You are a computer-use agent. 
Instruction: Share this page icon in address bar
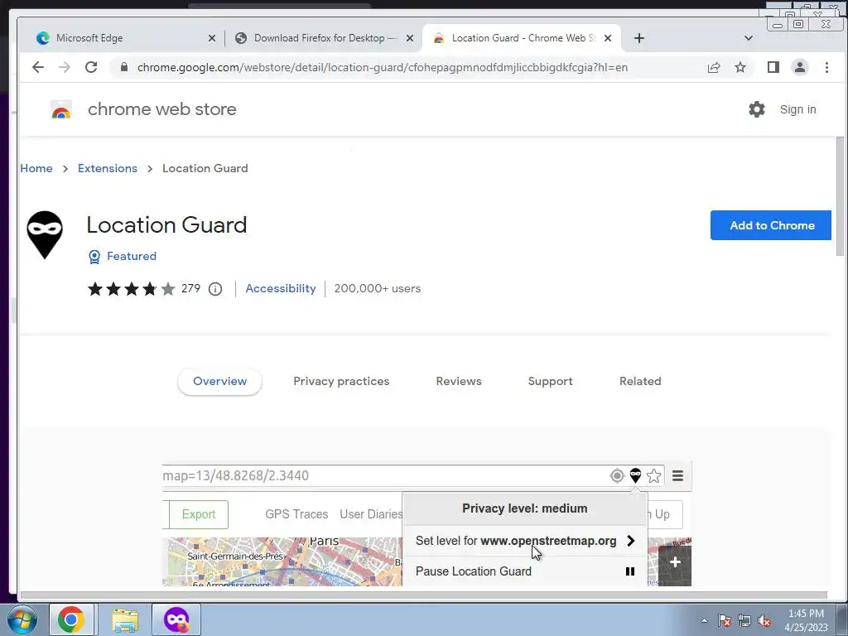(x=714, y=67)
